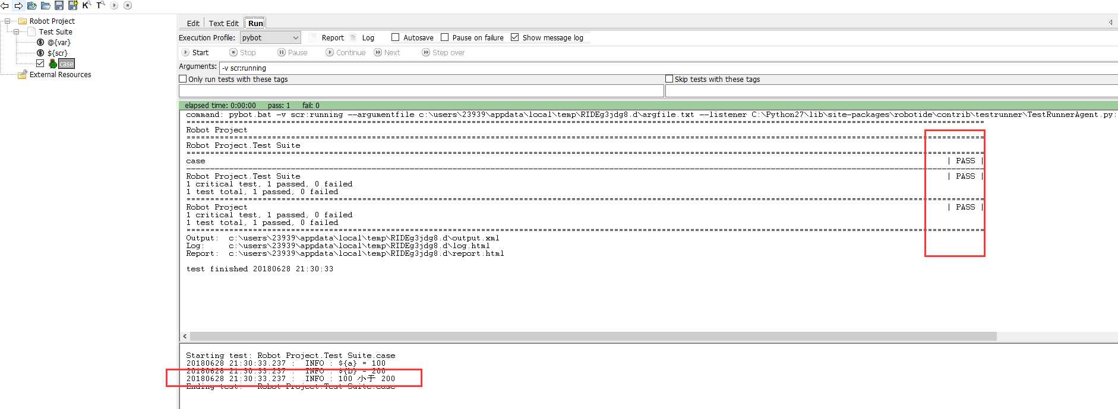Click the Save floppy disk icon
The image size is (1118, 409).
point(59,5)
